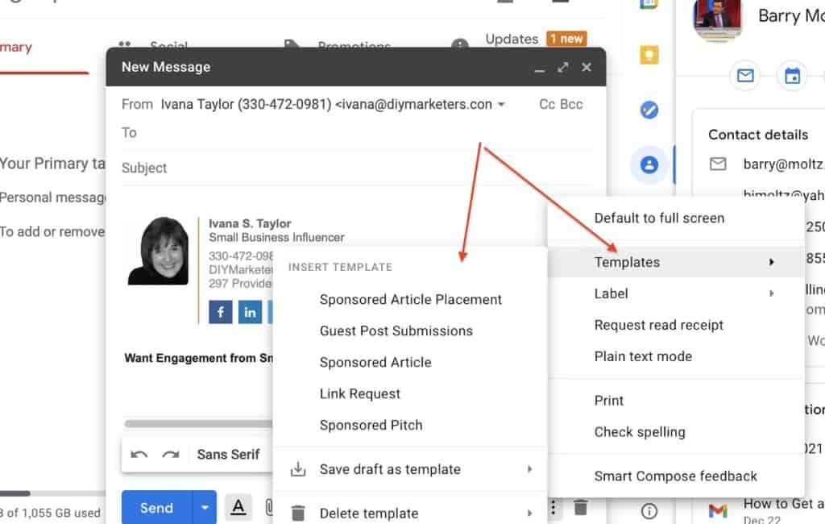
Task: Open more options three-dot menu
Action: (x=553, y=508)
